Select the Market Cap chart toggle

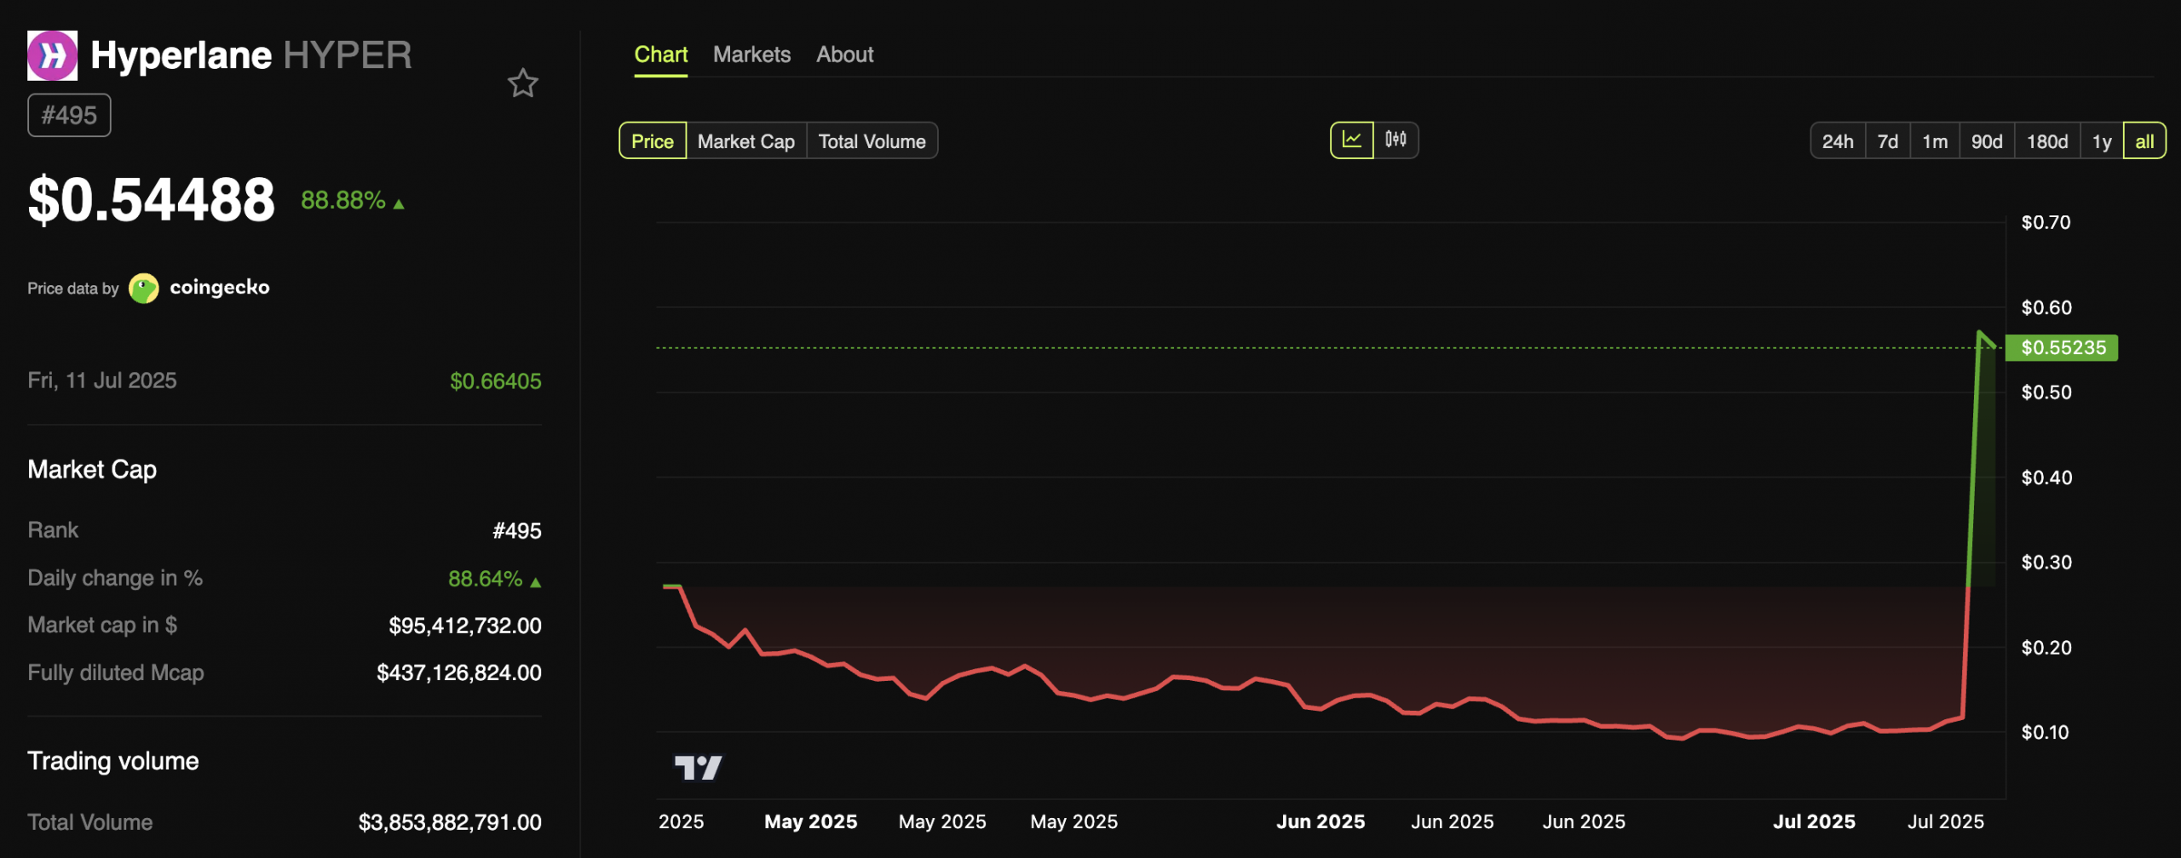pyautogui.click(x=745, y=141)
